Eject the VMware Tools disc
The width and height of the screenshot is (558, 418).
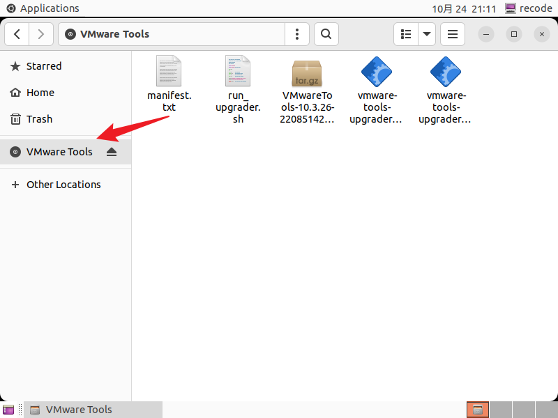click(112, 152)
